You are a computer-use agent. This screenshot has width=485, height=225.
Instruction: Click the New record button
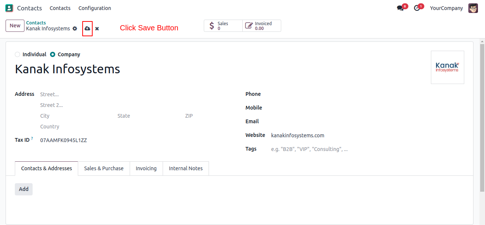click(x=15, y=26)
